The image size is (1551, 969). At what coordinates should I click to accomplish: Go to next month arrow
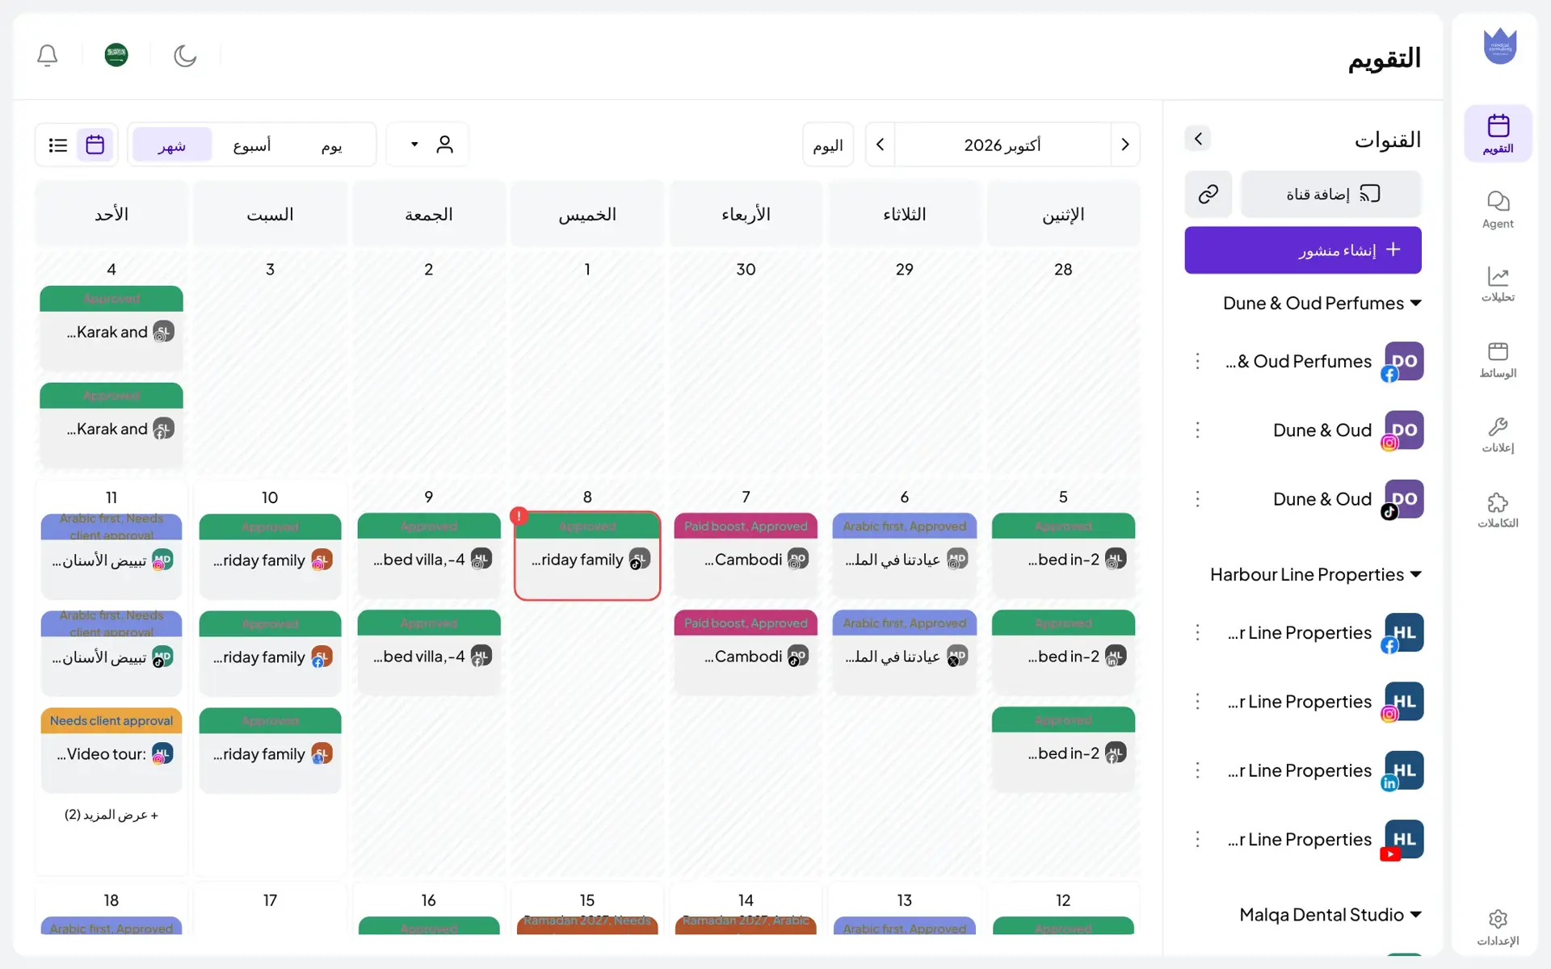coord(881,145)
